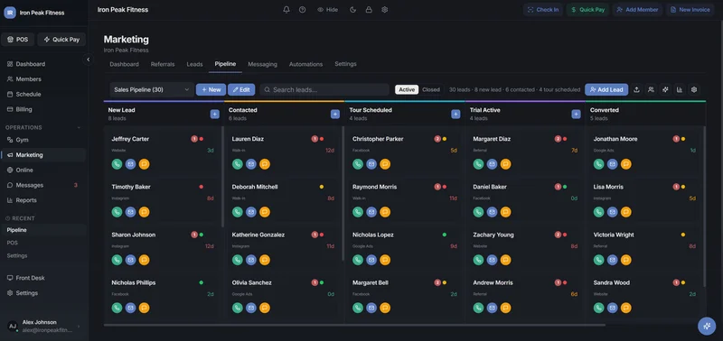The height and width of the screenshot is (341, 723).
Task: Add a lead to Trial Active column
Action: pos(576,115)
